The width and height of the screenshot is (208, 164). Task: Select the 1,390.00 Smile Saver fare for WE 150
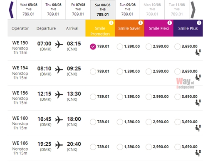click(120, 47)
